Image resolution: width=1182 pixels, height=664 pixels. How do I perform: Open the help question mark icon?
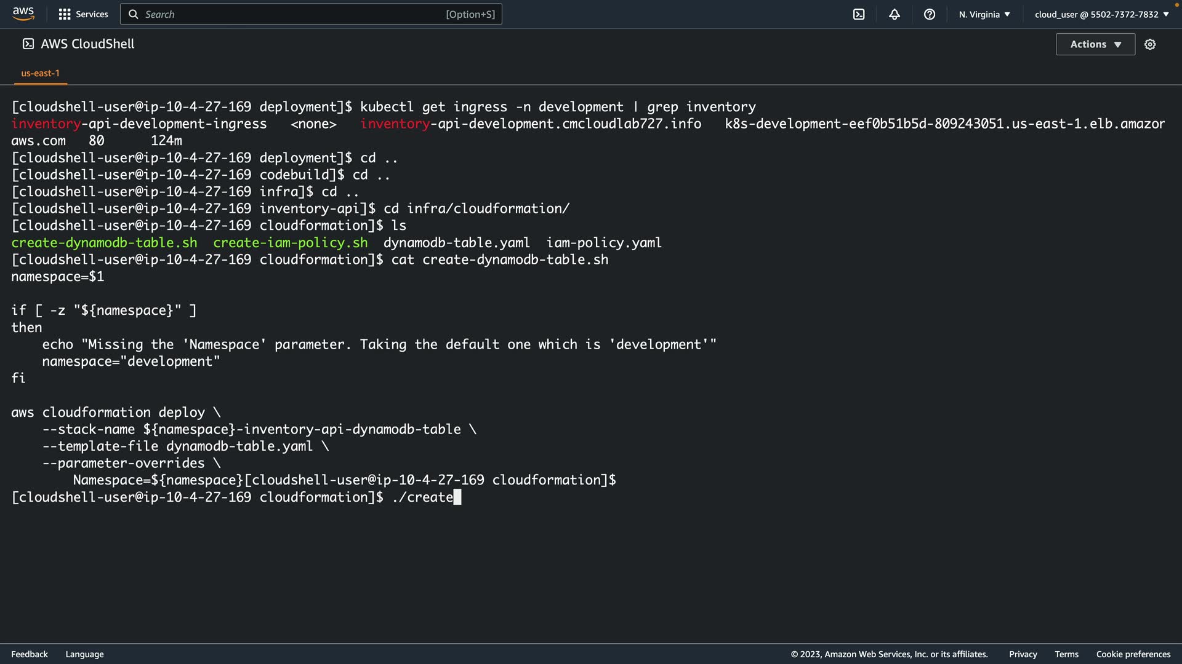930,14
